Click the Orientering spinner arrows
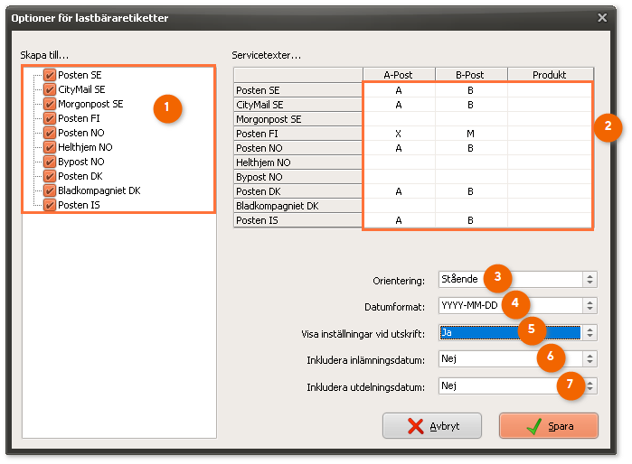Viewport: 632px width, 464px height. coord(590,279)
